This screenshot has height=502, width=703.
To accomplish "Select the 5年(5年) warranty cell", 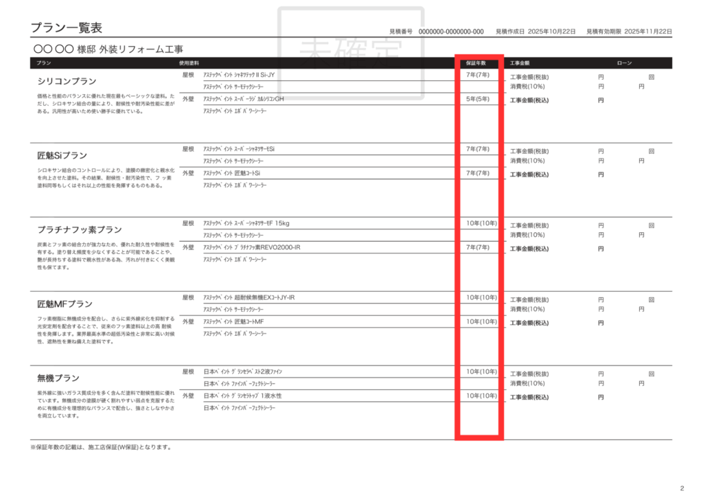I will click(477, 98).
